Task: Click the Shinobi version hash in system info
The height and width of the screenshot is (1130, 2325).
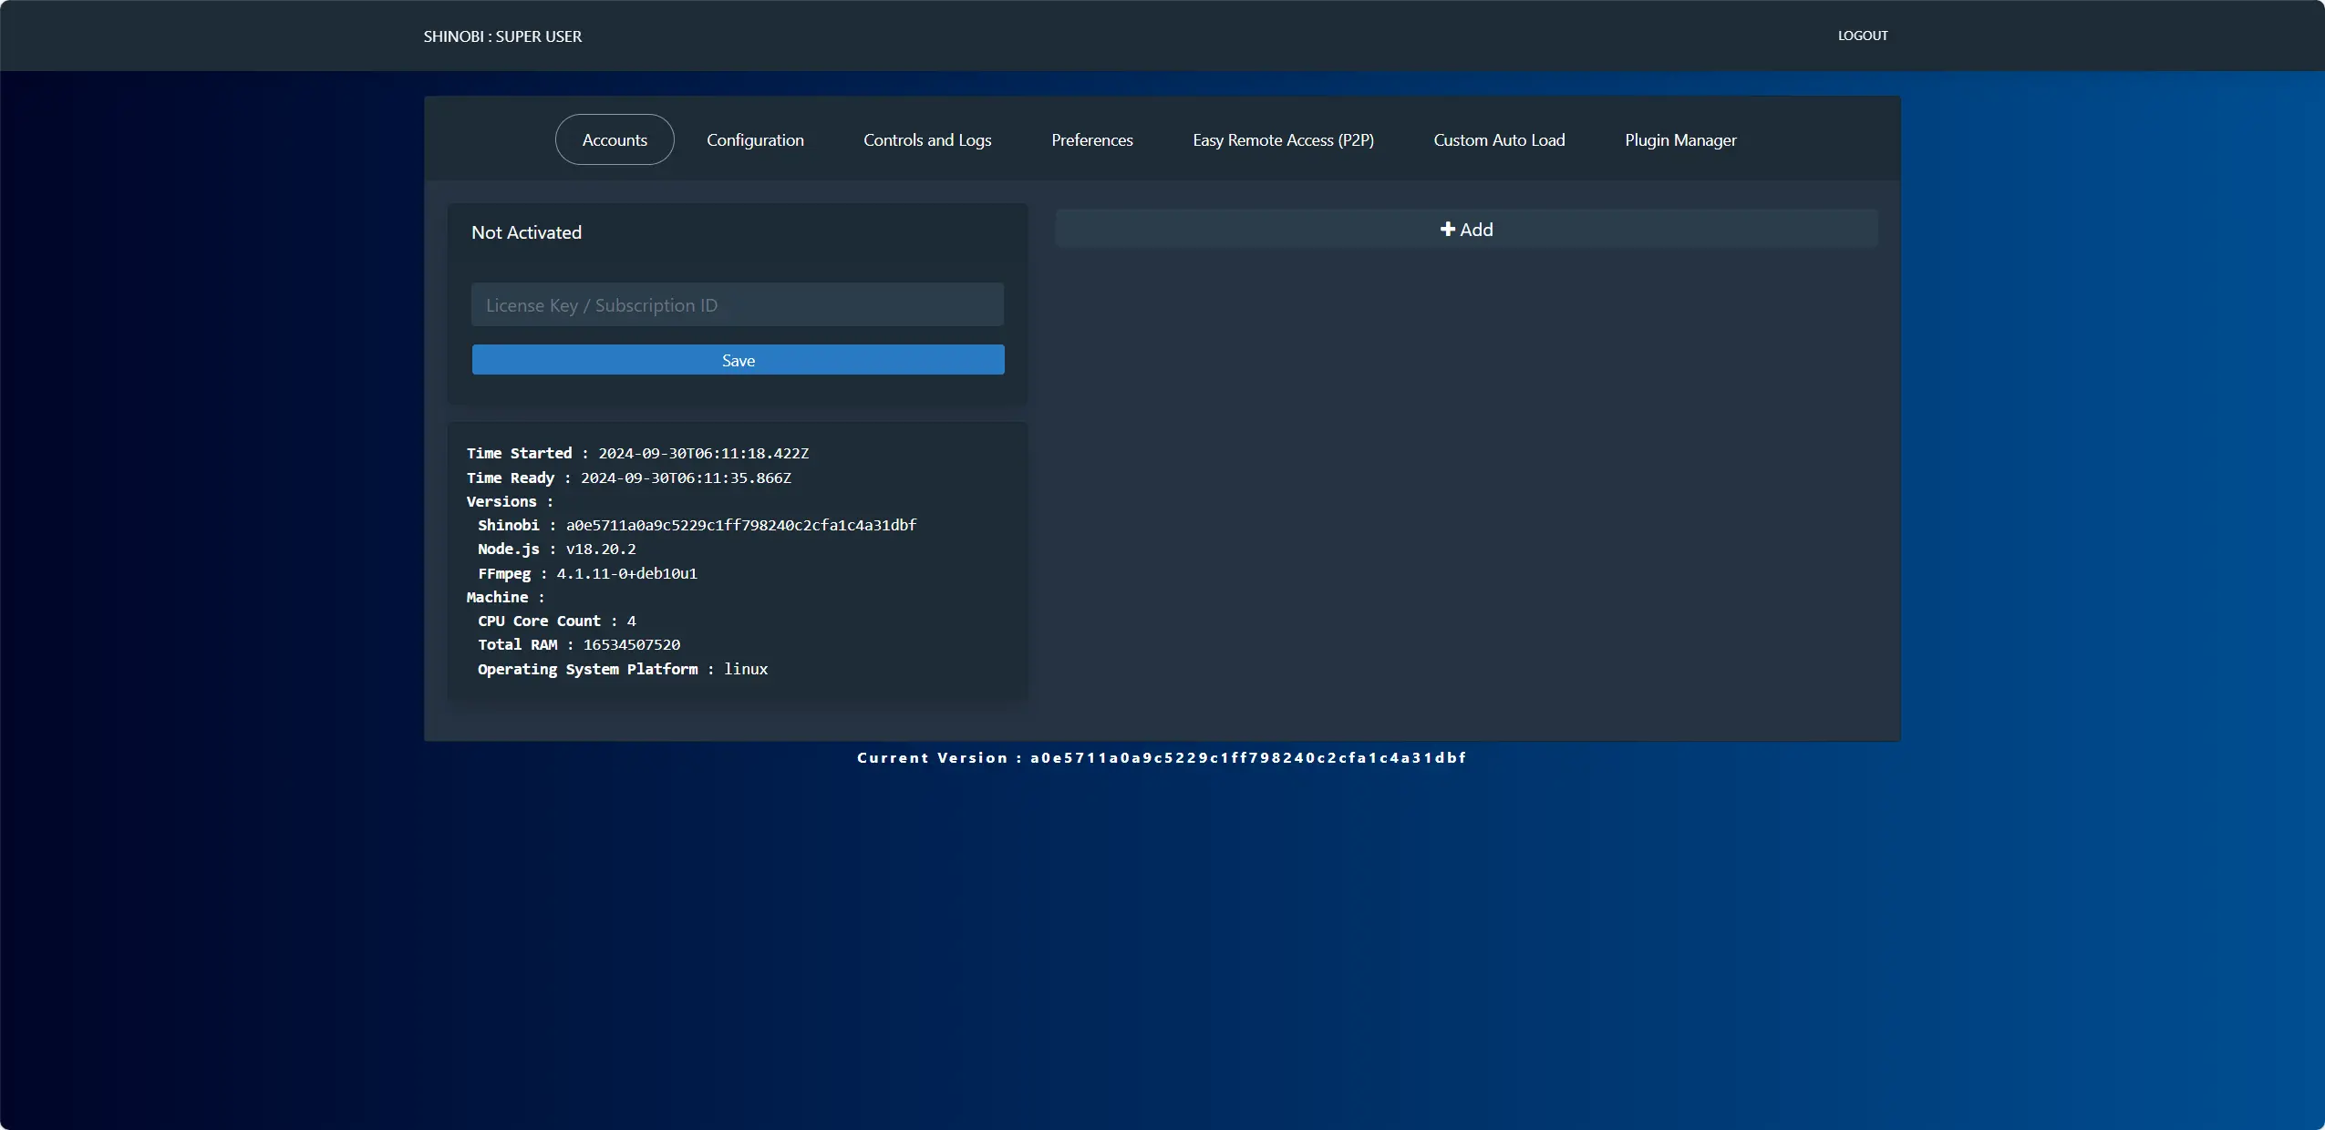Action: coord(740,525)
